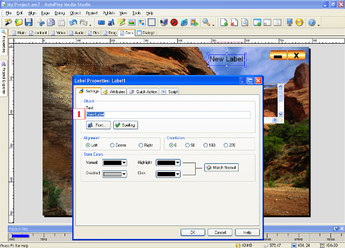Click the Cut scissors toolbar icon

(40, 23)
